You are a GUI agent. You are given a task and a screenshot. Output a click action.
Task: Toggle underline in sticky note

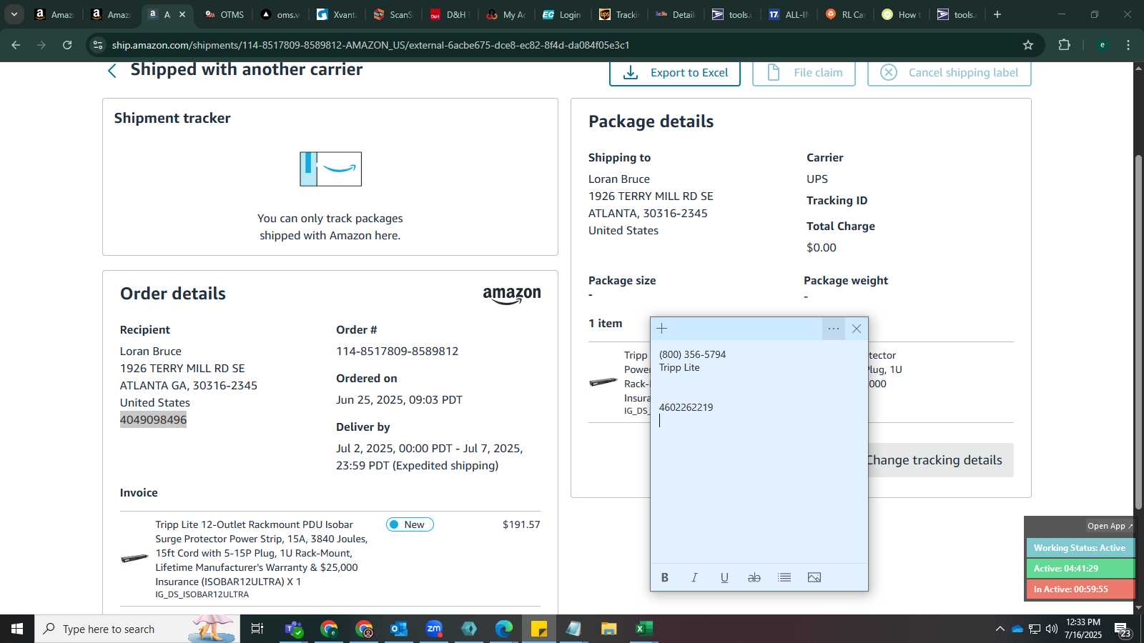[x=724, y=577]
